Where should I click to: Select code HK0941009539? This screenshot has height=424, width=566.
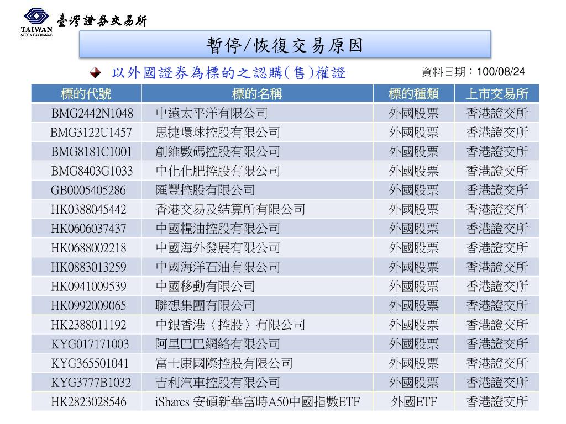(x=88, y=287)
